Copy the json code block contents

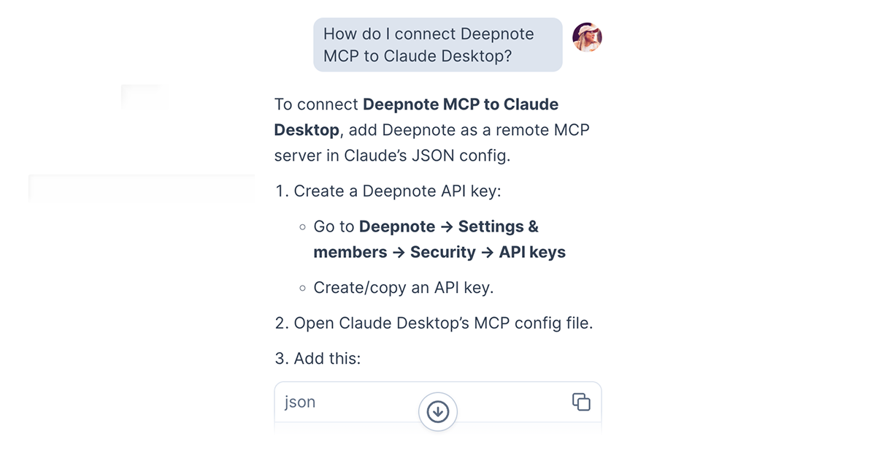581,402
